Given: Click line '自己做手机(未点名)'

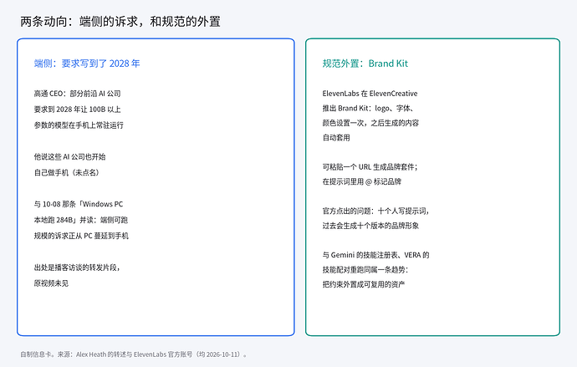Looking at the screenshot, I should (x=68, y=173).
